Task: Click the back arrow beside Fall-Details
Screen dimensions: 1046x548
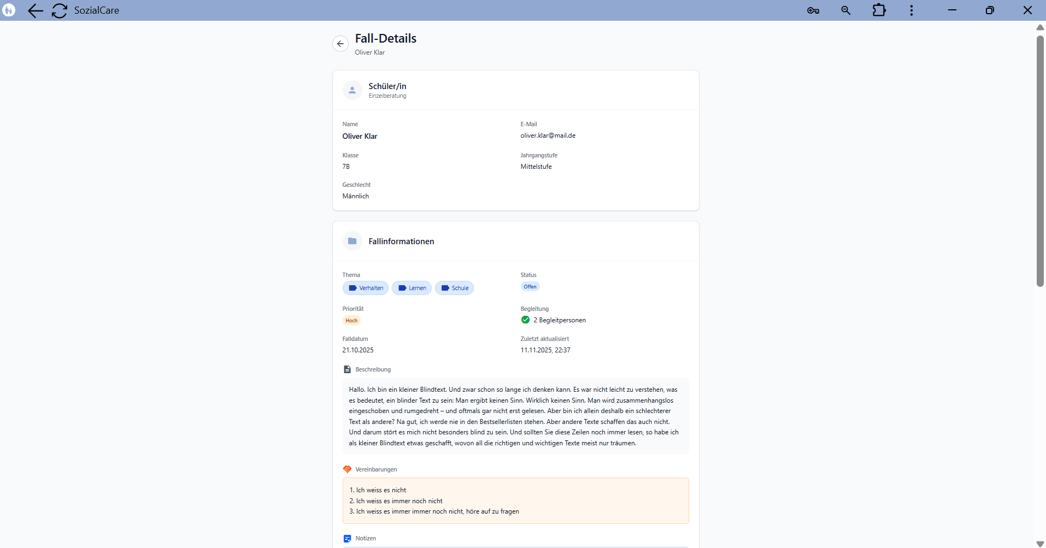Action: (340, 44)
